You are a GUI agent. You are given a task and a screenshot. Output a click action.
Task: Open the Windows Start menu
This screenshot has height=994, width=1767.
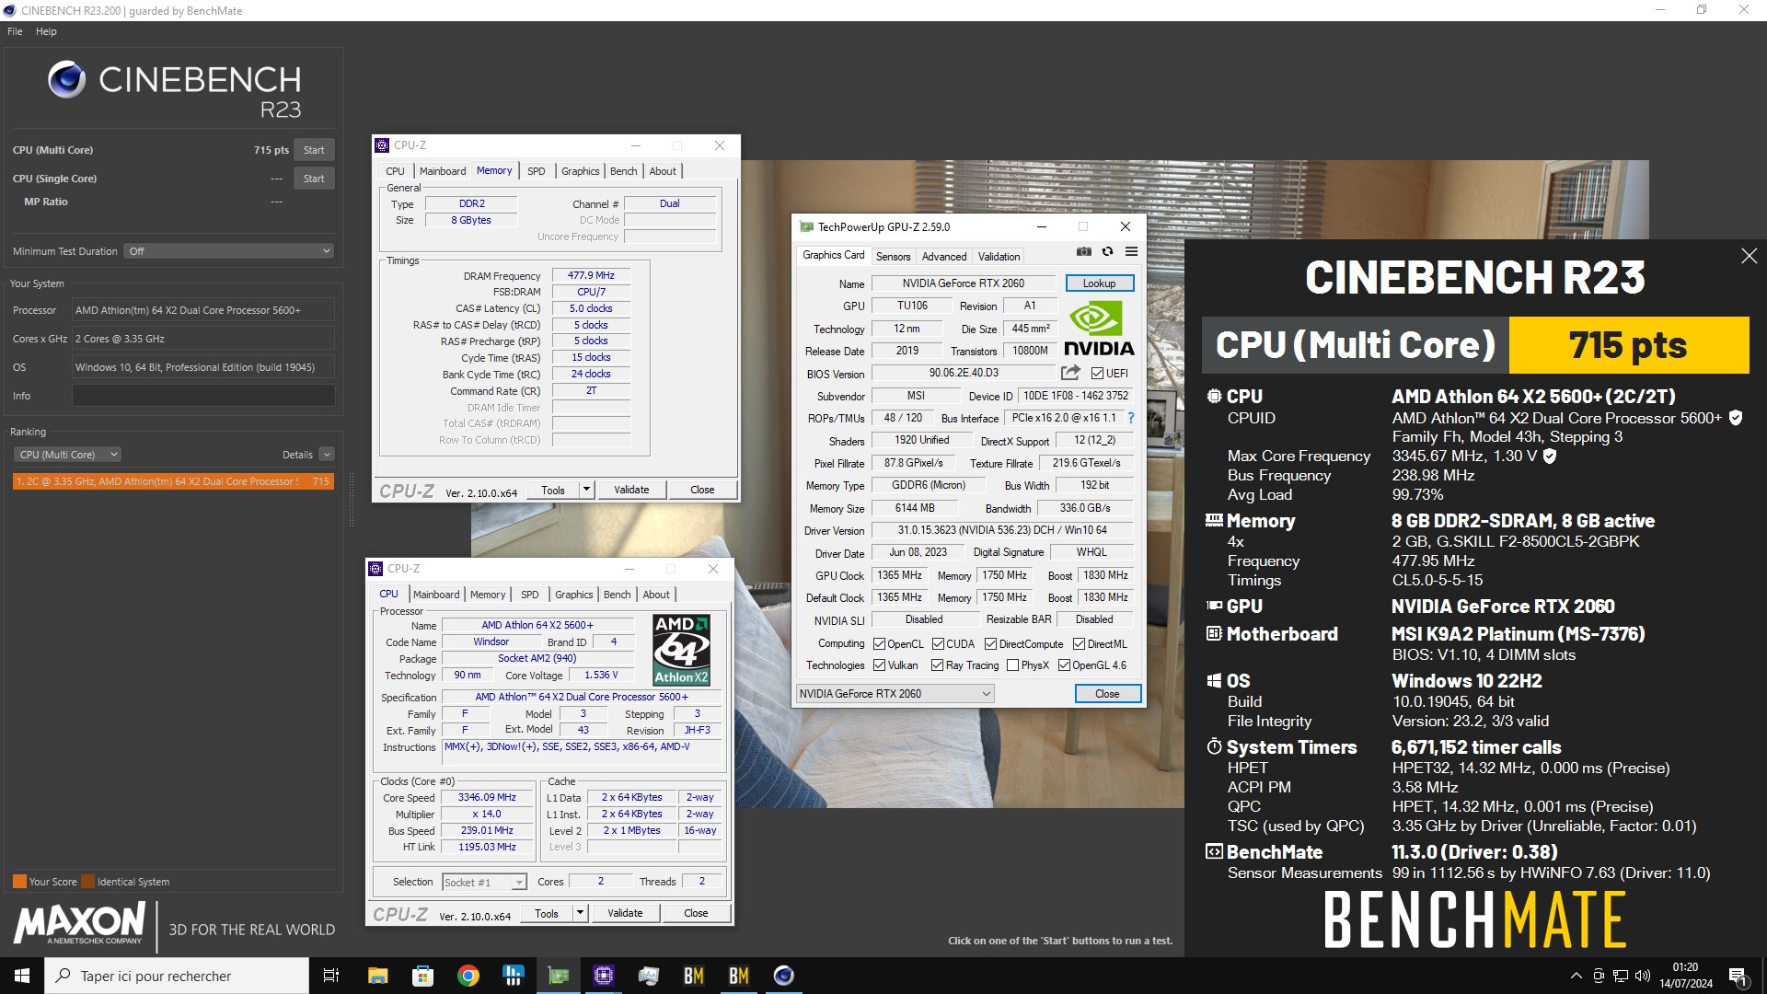(x=22, y=976)
